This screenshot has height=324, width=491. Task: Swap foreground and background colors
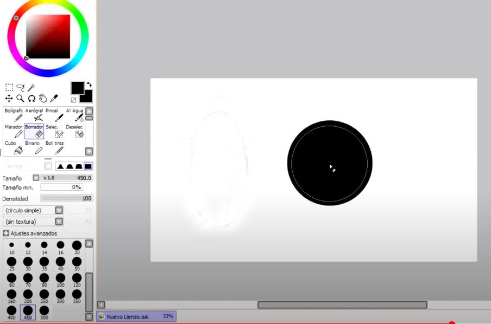pyautogui.click(x=89, y=85)
